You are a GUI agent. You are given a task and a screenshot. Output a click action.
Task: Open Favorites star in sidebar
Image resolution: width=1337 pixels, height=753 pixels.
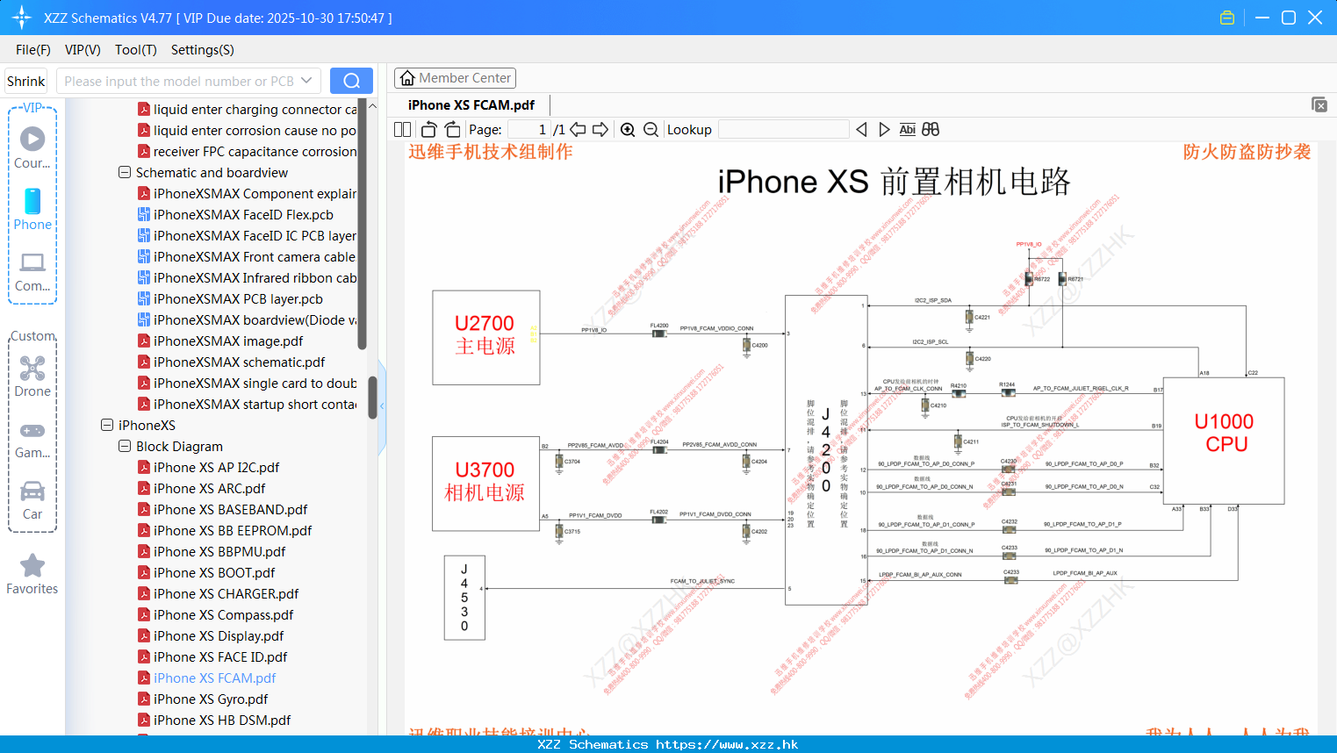click(32, 574)
